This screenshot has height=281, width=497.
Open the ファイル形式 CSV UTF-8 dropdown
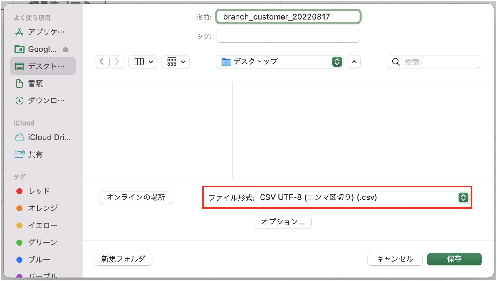pyautogui.click(x=362, y=197)
